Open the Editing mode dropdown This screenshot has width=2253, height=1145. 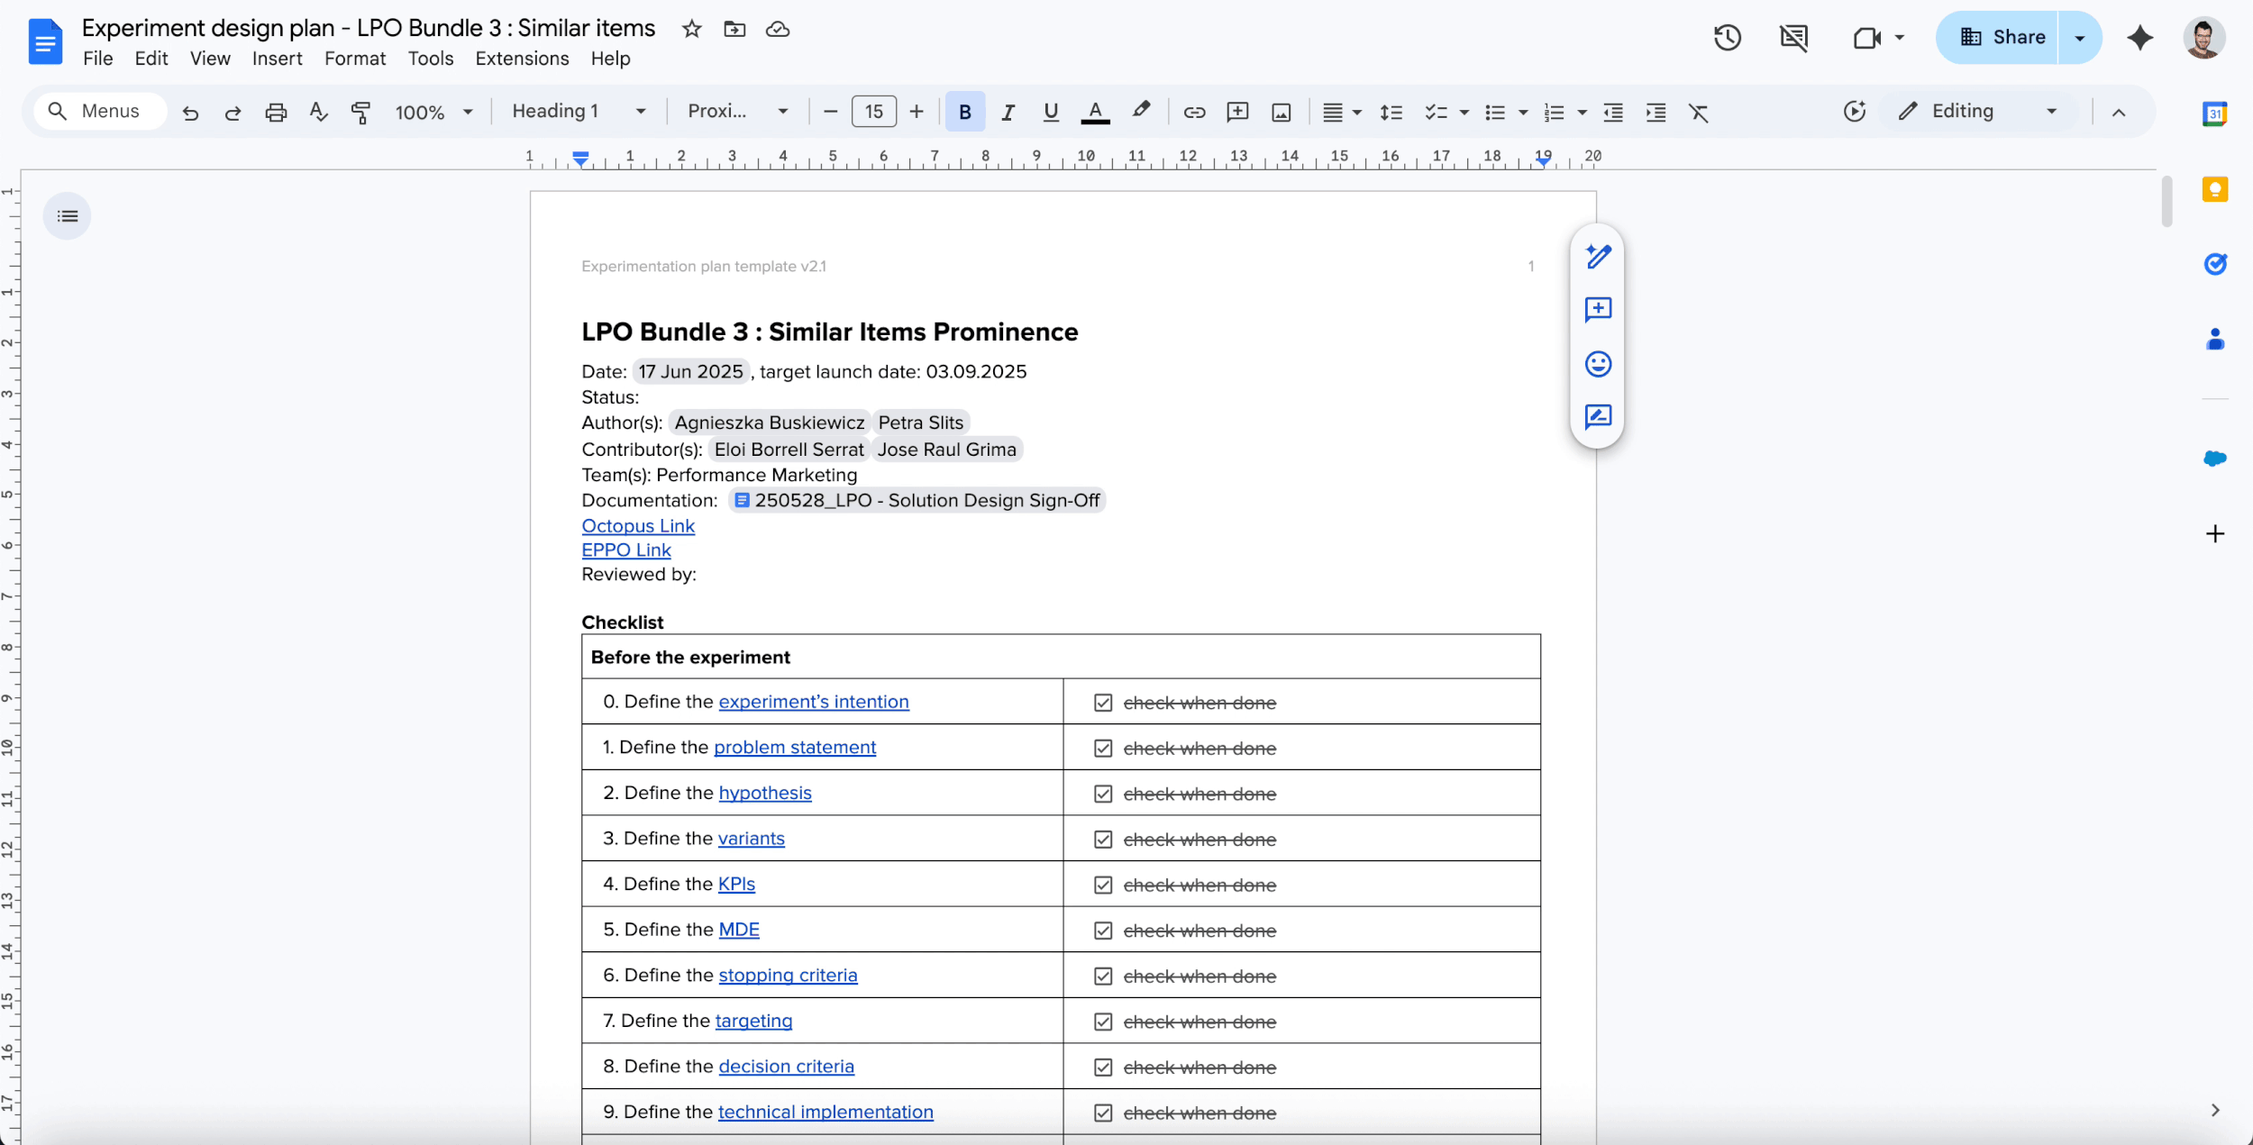(x=1978, y=112)
